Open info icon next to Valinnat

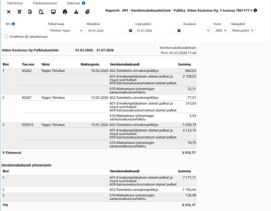[84, 3]
